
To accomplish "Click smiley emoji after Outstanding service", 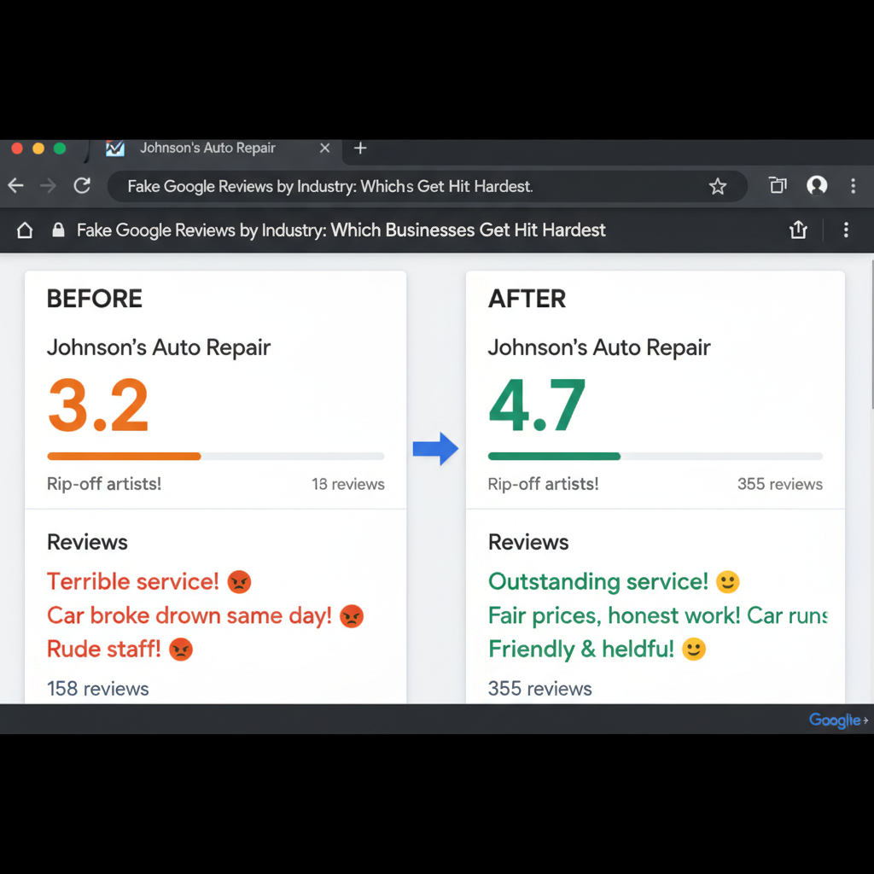I will (727, 581).
